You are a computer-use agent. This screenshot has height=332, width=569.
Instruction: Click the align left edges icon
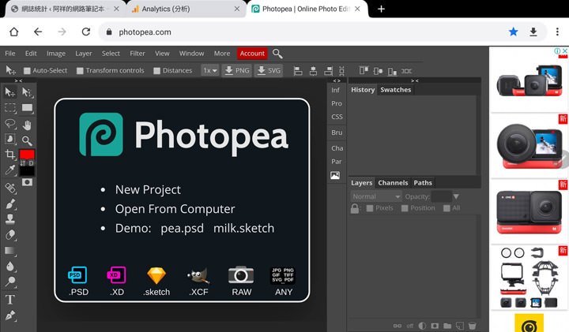(298, 71)
